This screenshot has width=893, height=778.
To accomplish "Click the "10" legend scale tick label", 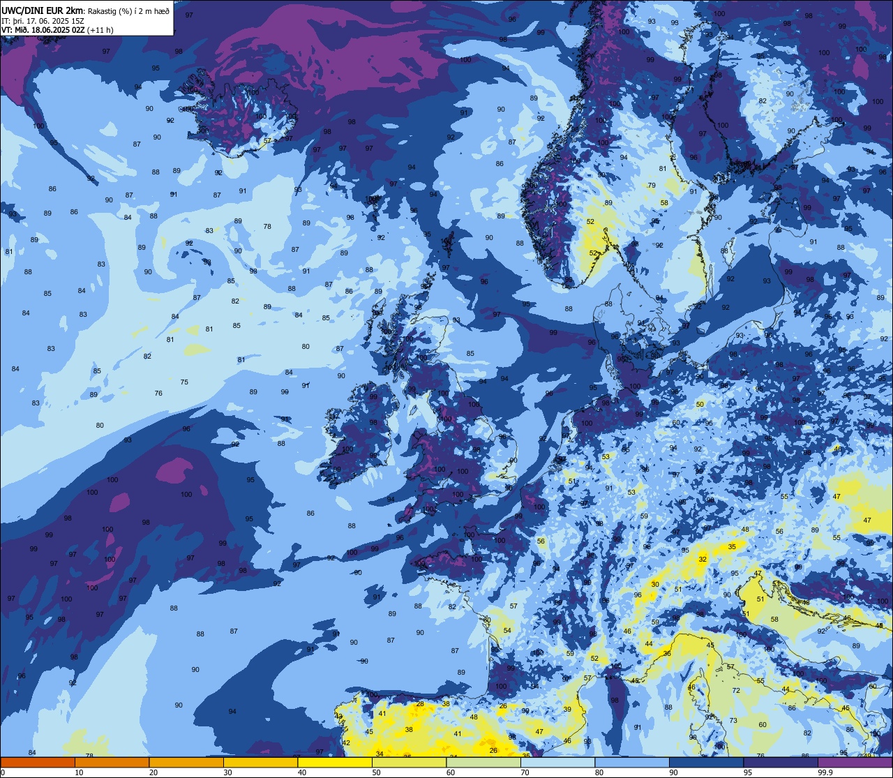I will click(x=80, y=772).
